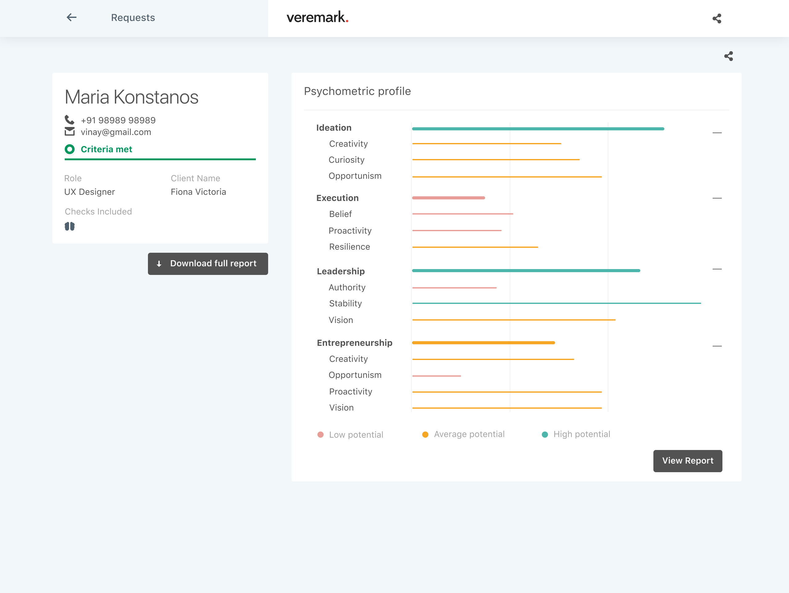
Task: Click the back arrow icon
Action: coord(71,18)
